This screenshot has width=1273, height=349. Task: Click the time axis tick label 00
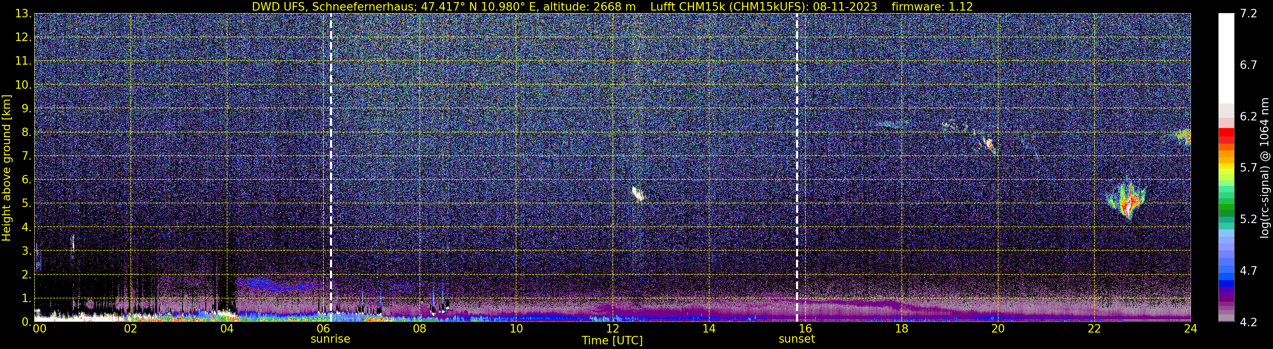(x=40, y=329)
